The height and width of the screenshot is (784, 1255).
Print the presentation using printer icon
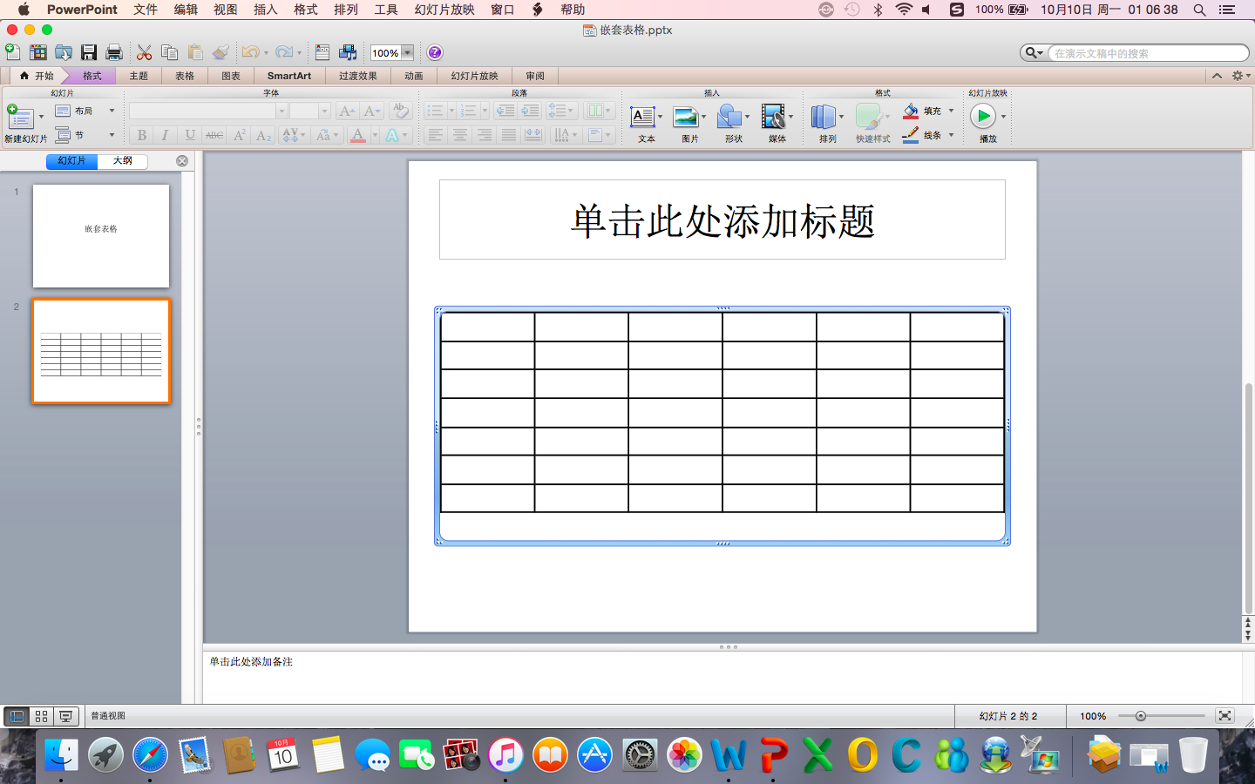114,52
